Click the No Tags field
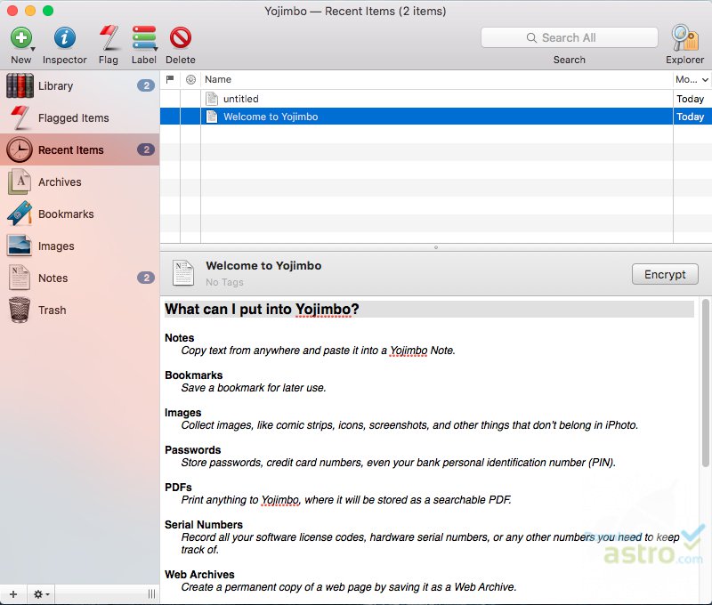The image size is (712, 605). (x=224, y=282)
